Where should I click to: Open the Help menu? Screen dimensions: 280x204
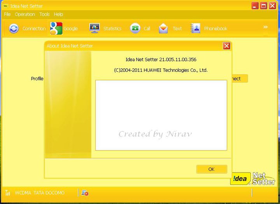[58, 14]
